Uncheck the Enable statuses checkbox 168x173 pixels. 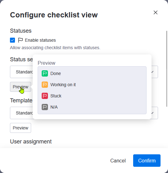pyautogui.click(x=12, y=40)
